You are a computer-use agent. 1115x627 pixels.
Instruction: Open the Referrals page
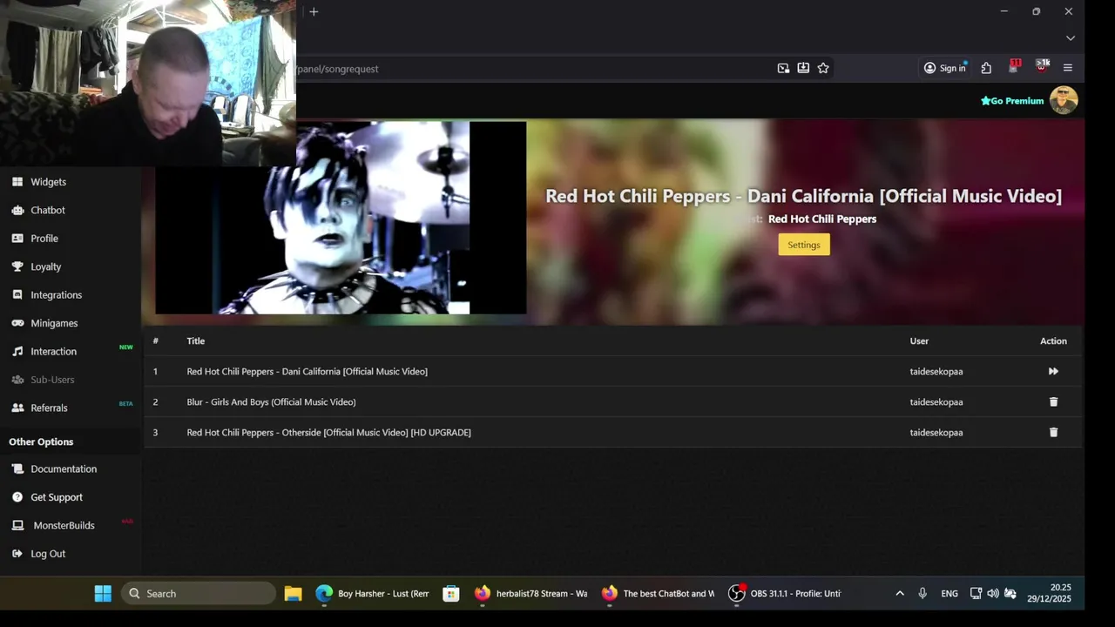[49, 408]
